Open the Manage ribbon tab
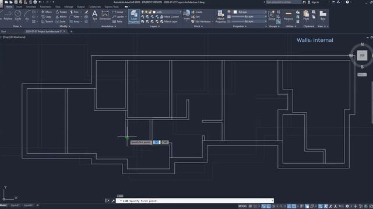The height and width of the screenshot is (209, 373). (69, 7)
